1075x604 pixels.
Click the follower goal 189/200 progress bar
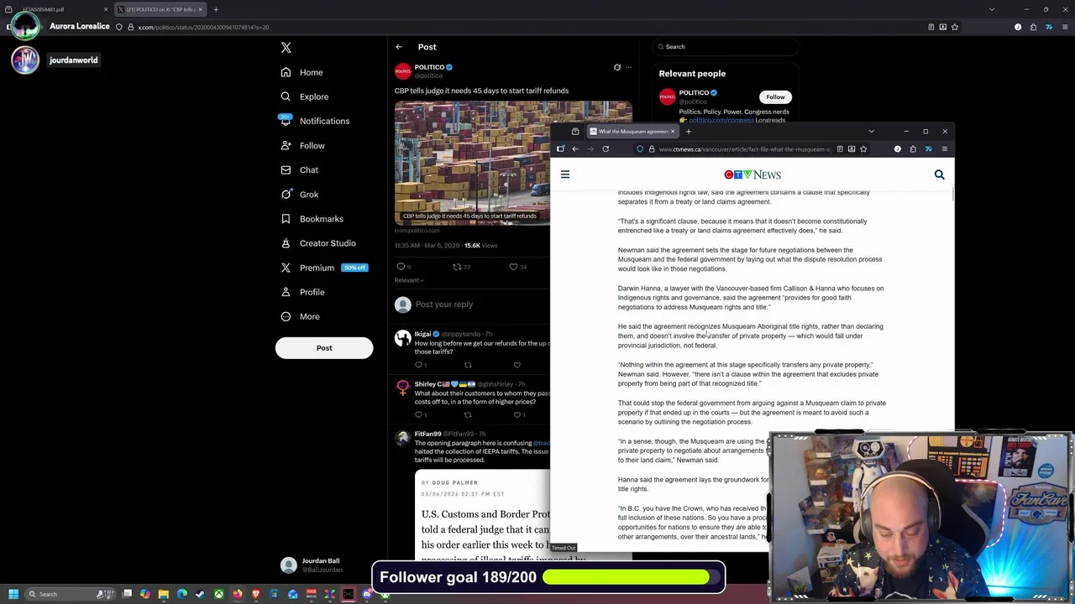(x=632, y=577)
